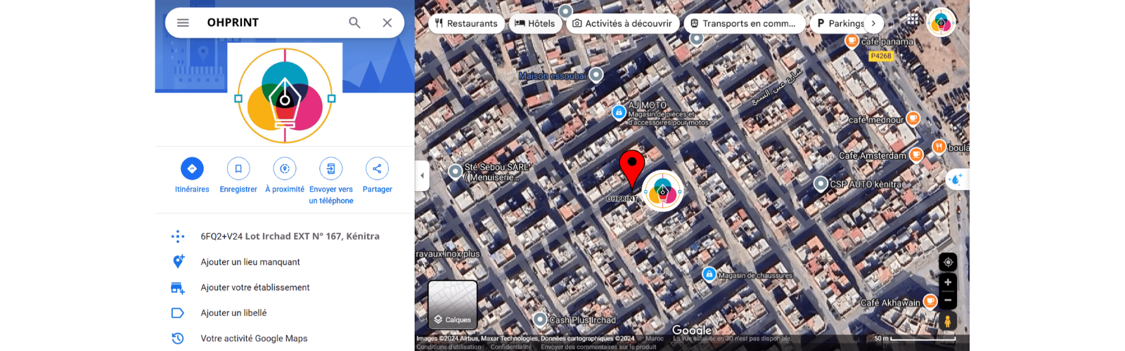Image resolution: width=1125 pixels, height=351 pixels.
Task: Click Ajouter un lieu manquant
Action: 250,262
